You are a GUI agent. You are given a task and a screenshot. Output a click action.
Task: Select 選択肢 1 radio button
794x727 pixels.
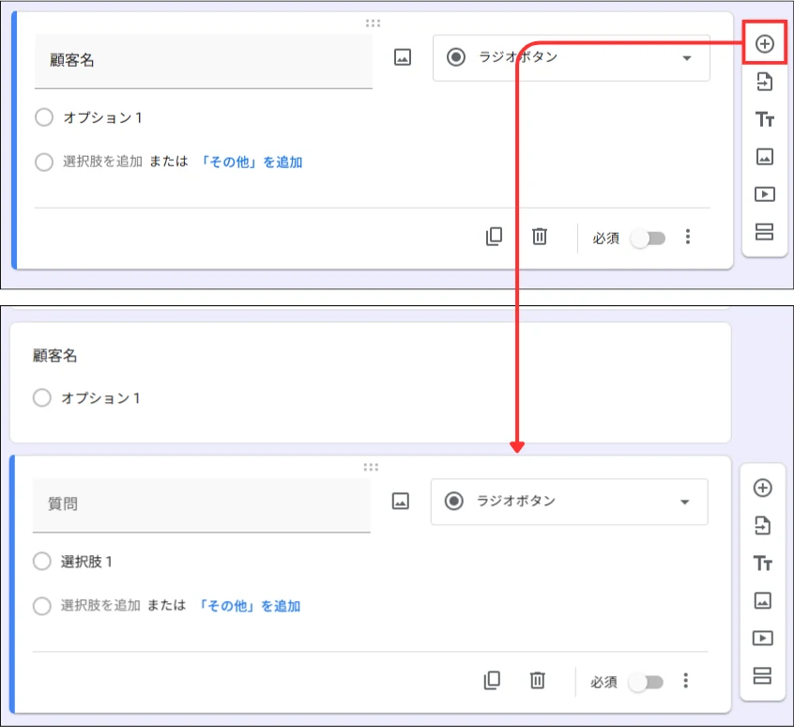42,562
